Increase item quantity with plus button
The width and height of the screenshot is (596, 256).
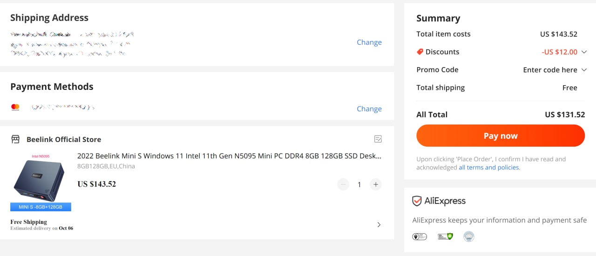tap(375, 184)
